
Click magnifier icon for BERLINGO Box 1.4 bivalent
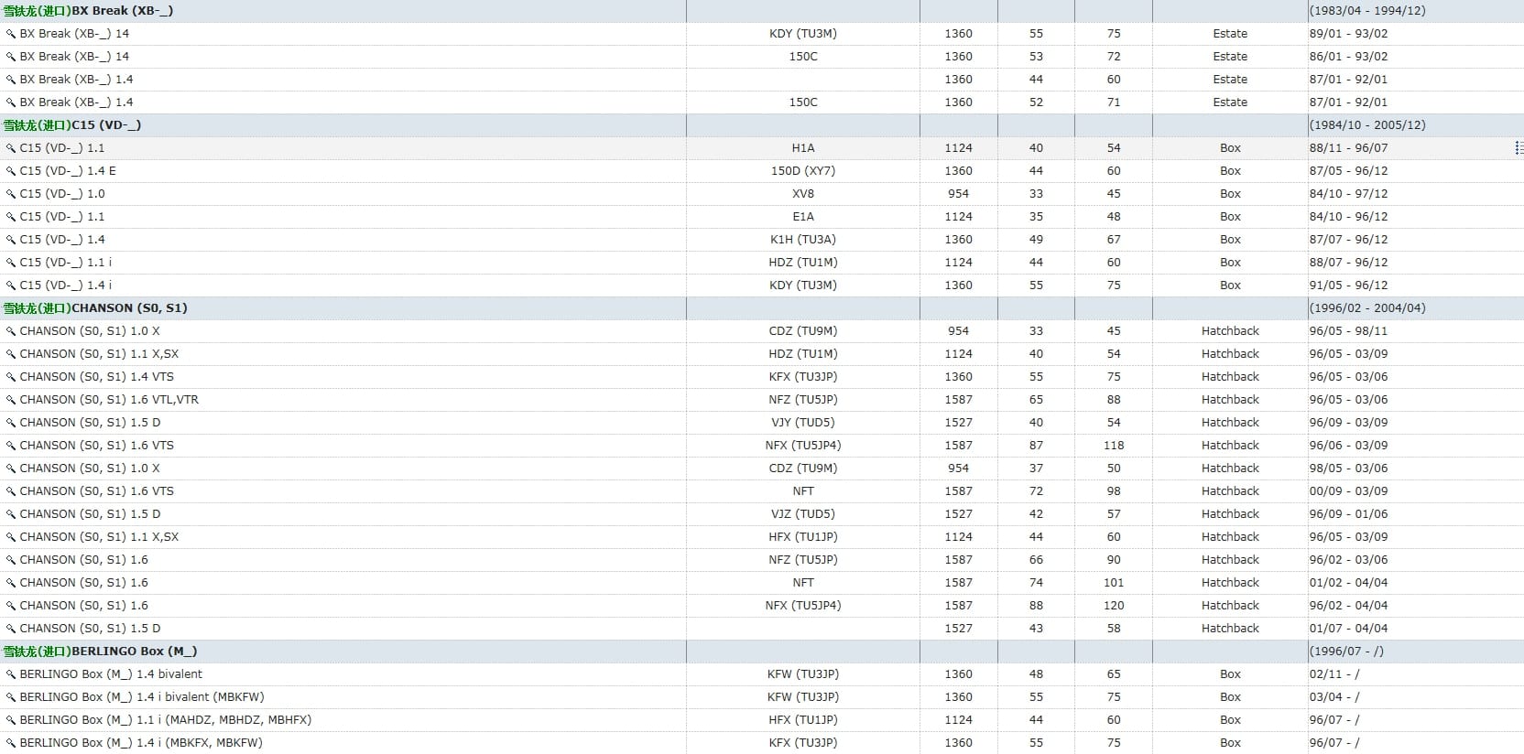(11, 674)
